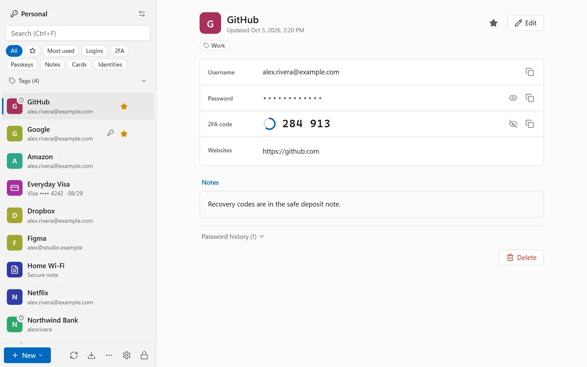This screenshot has width=587, height=367.
Task: Show Cards filter
Action: [x=79, y=65]
